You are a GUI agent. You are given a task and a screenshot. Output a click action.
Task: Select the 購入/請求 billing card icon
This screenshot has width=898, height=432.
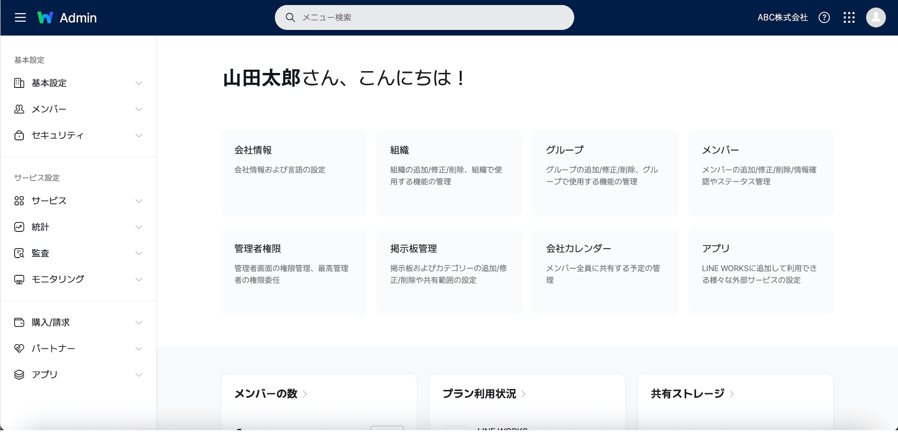pos(19,322)
